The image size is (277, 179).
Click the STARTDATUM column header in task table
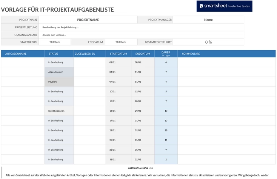(118, 54)
